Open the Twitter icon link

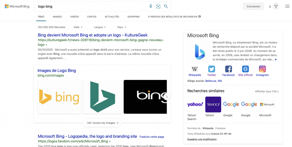pyautogui.click(x=211, y=69)
